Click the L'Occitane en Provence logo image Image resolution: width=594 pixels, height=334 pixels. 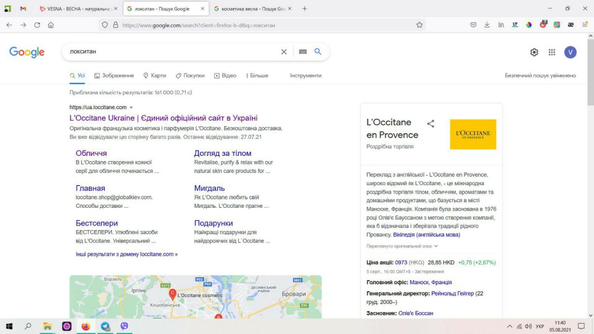coord(473,135)
